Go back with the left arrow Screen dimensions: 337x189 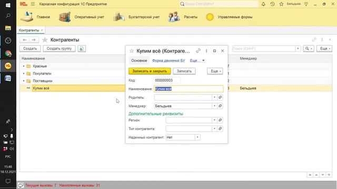pos(25,40)
